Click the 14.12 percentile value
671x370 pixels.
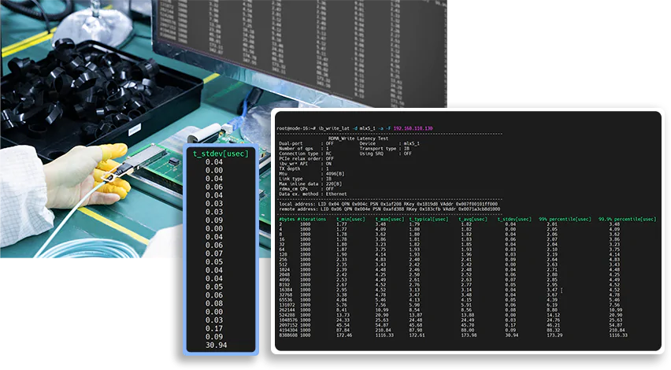coord(554,315)
